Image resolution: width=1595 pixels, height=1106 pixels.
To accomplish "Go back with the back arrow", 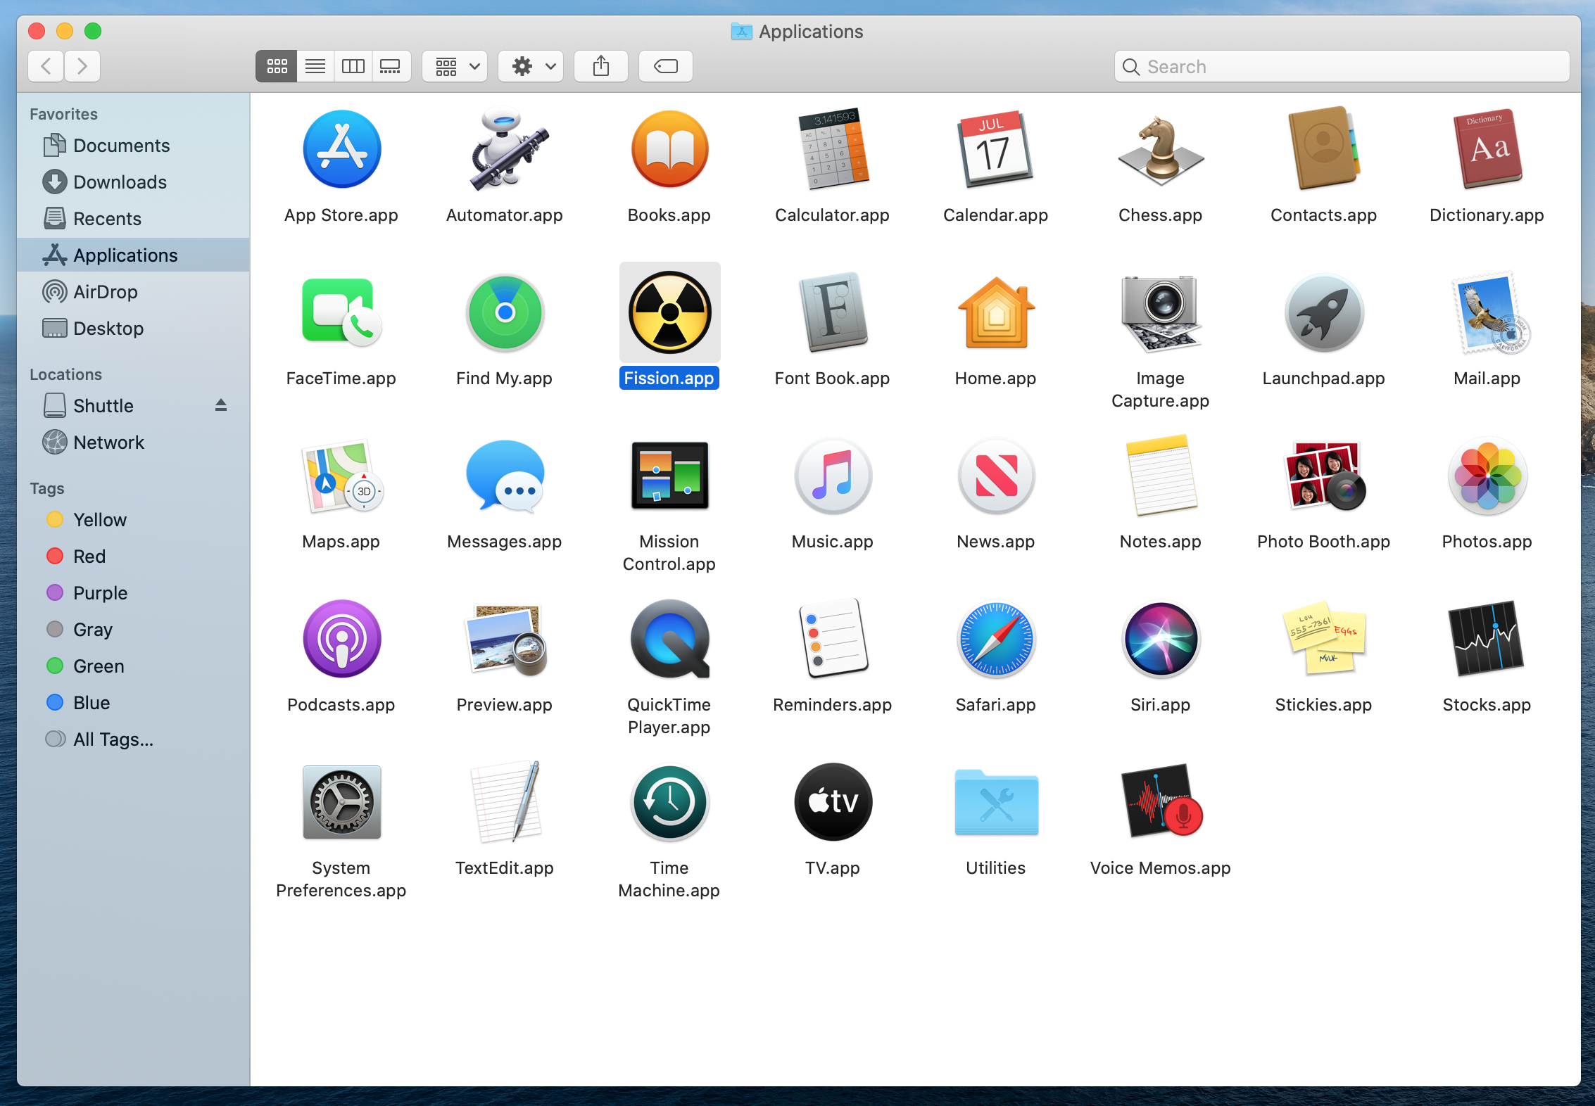I will click(x=46, y=67).
